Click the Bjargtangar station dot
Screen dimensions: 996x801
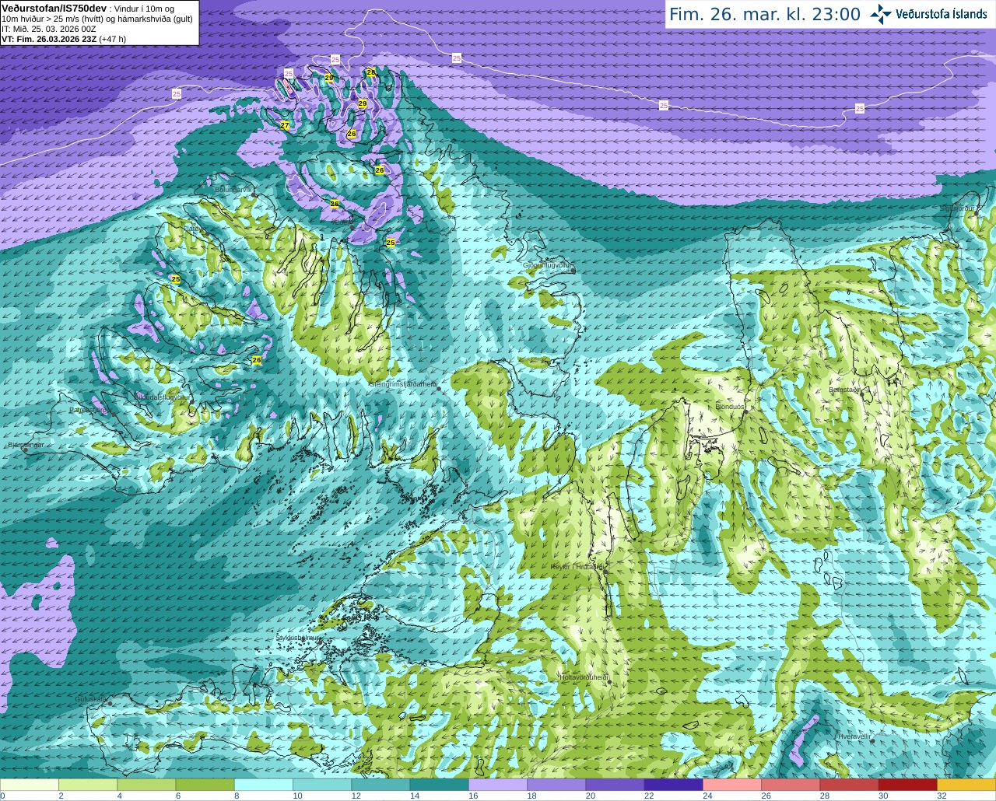click(26, 450)
